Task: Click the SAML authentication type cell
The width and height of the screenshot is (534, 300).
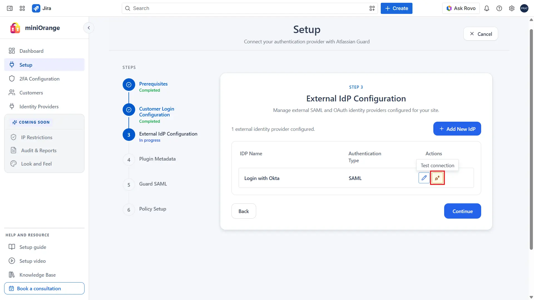Action: pos(355,178)
